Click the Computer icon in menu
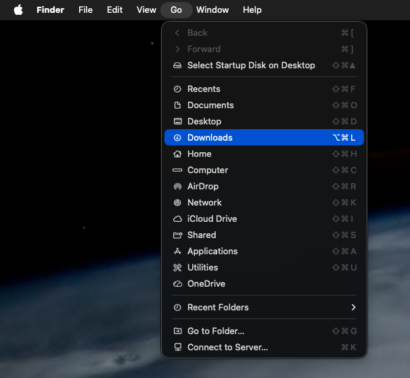This screenshot has height=378, width=410. click(x=177, y=170)
